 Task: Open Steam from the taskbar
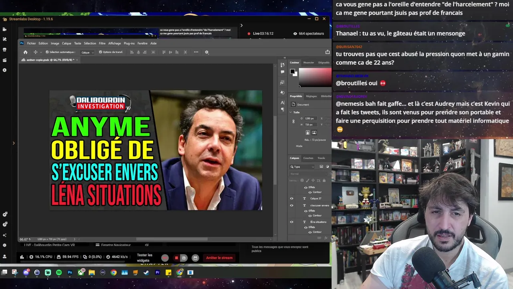[146, 273]
